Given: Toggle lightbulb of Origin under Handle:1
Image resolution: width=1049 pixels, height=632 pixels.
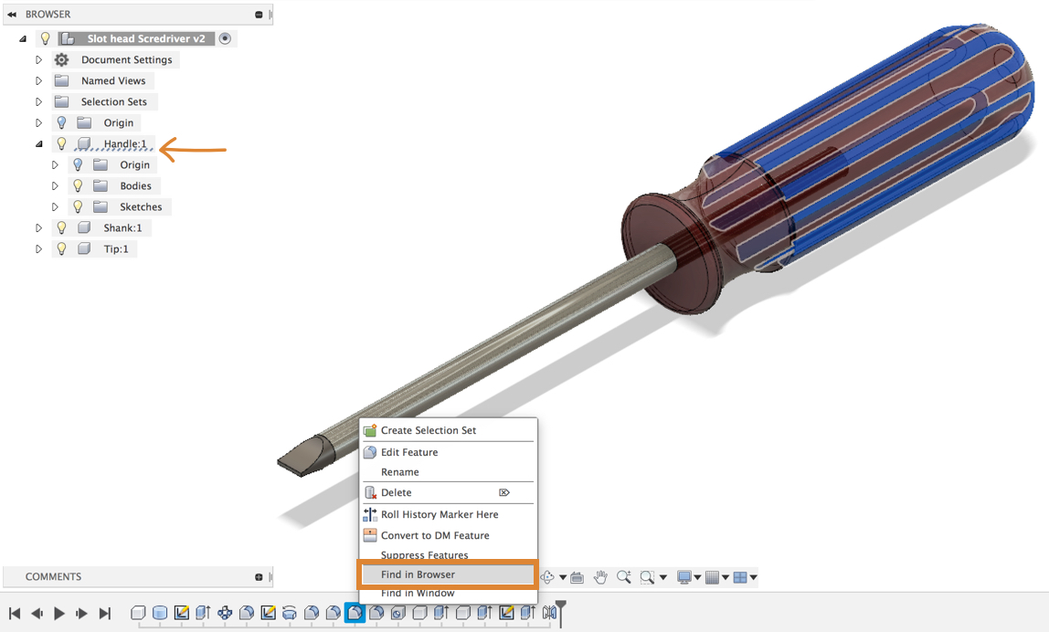Looking at the screenshot, I should (x=78, y=164).
